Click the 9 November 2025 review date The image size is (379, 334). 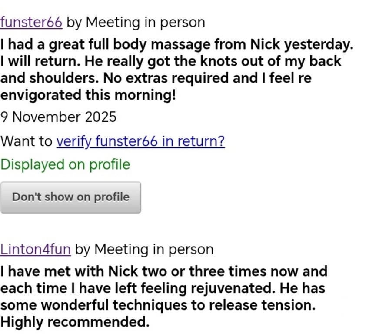tap(58, 117)
